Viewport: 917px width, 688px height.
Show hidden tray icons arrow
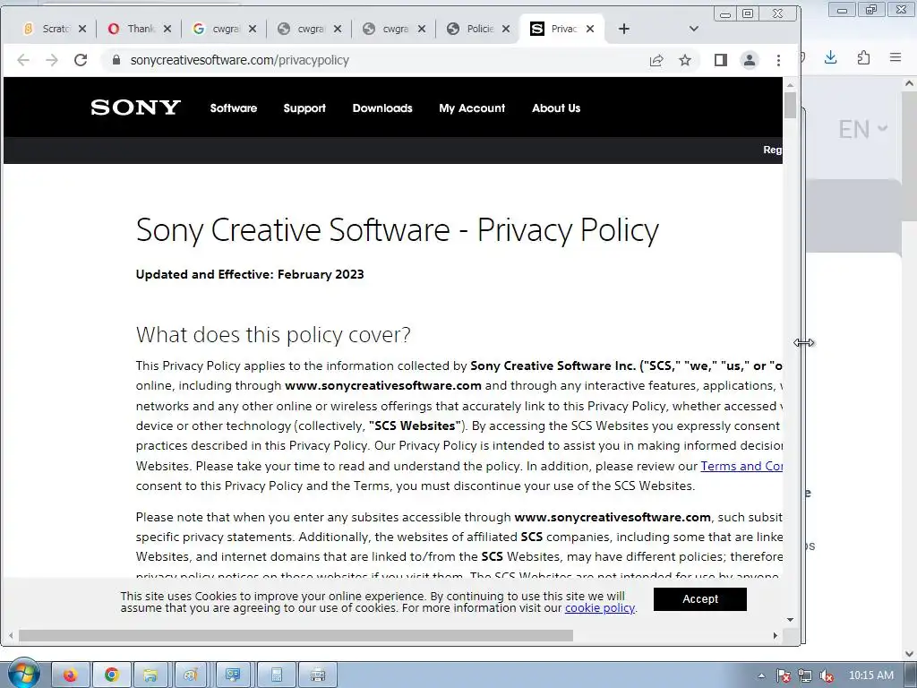coord(761,675)
